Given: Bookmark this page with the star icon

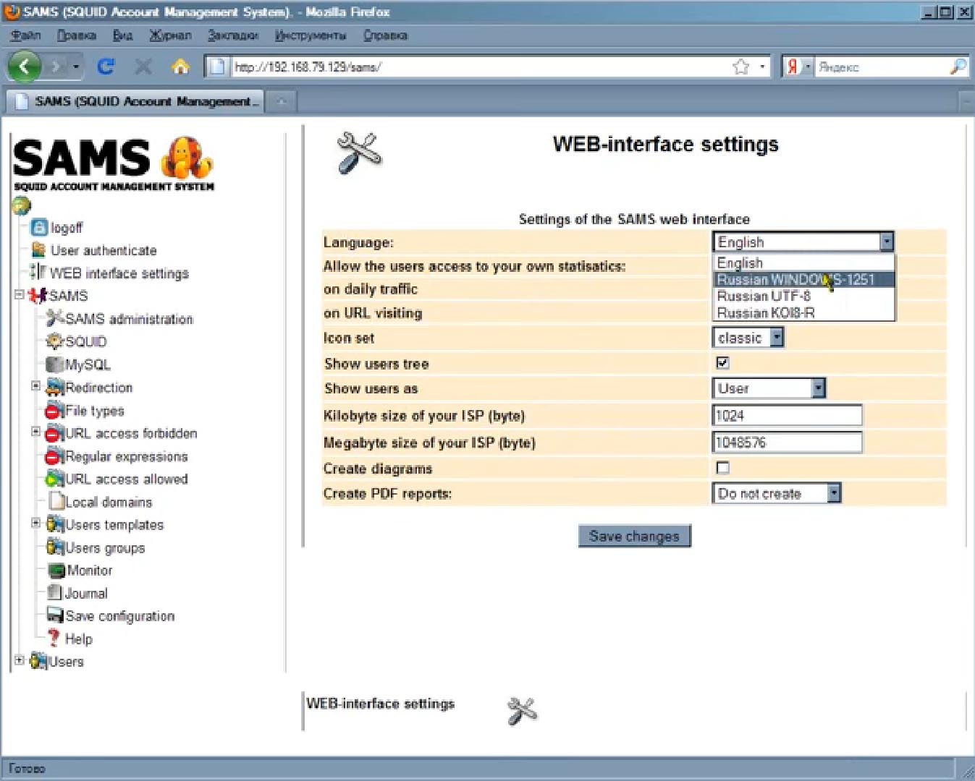Looking at the screenshot, I should click(x=740, y=67).
